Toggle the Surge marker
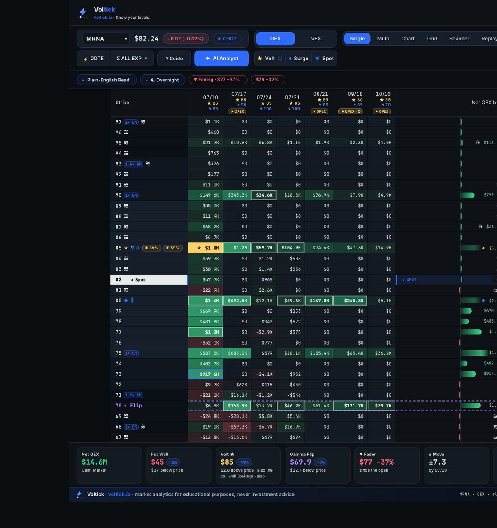The width and height of the screenshot is (497, 528). (298, 59)
